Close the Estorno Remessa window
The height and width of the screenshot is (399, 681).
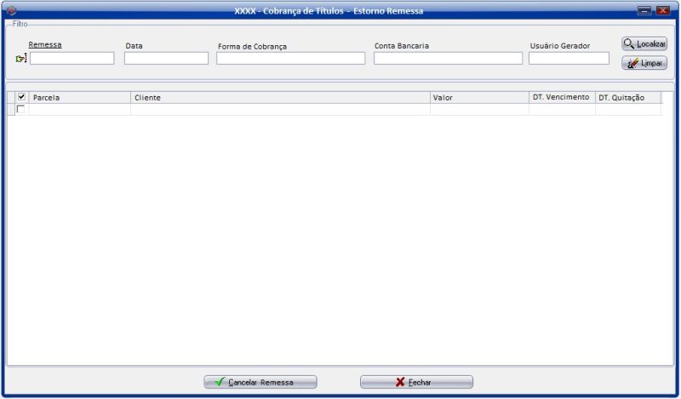(x=663, y=10)
